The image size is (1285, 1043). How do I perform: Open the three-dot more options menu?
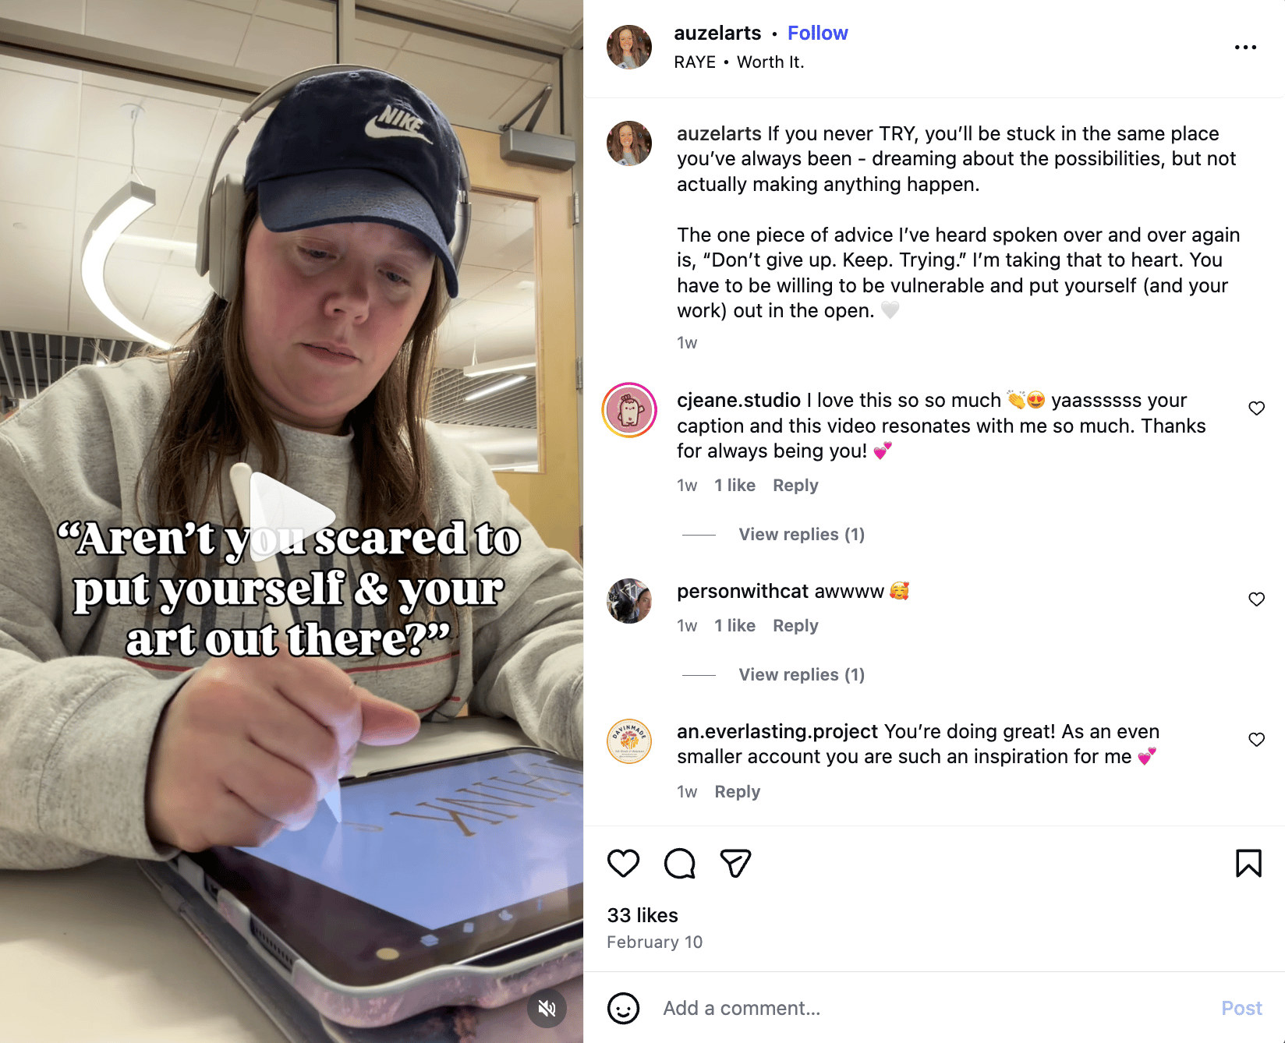pyautogui.click(x=1245, y=48)
